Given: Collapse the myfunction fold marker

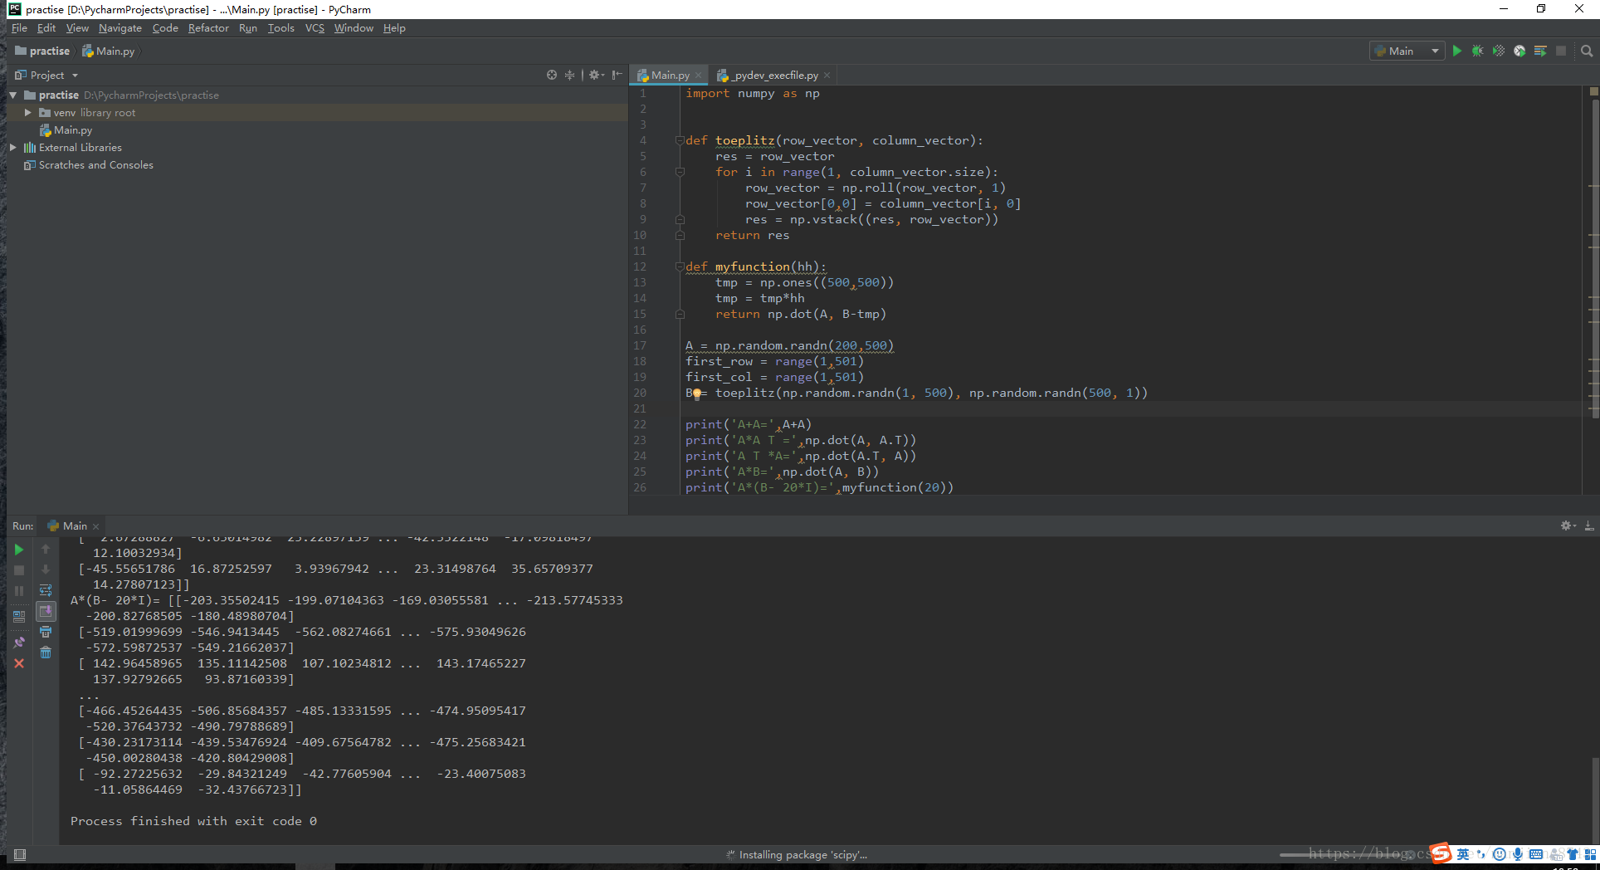Looking at the screenshot, I should click(x=680, y=266).
